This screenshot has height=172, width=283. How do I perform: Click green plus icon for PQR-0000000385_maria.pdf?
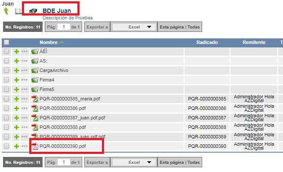click(16, 99)
